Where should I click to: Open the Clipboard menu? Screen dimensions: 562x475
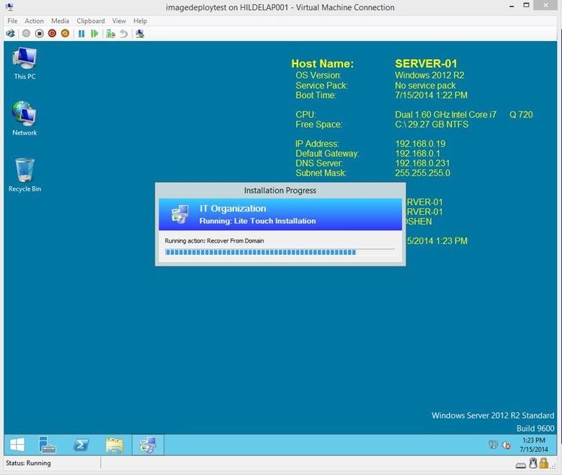click(91, 21)
